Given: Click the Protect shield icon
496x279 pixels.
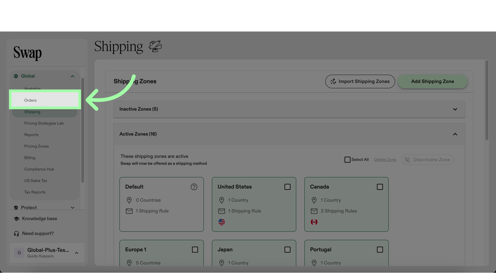Looking at the screenshot, I should pos(16,207).
